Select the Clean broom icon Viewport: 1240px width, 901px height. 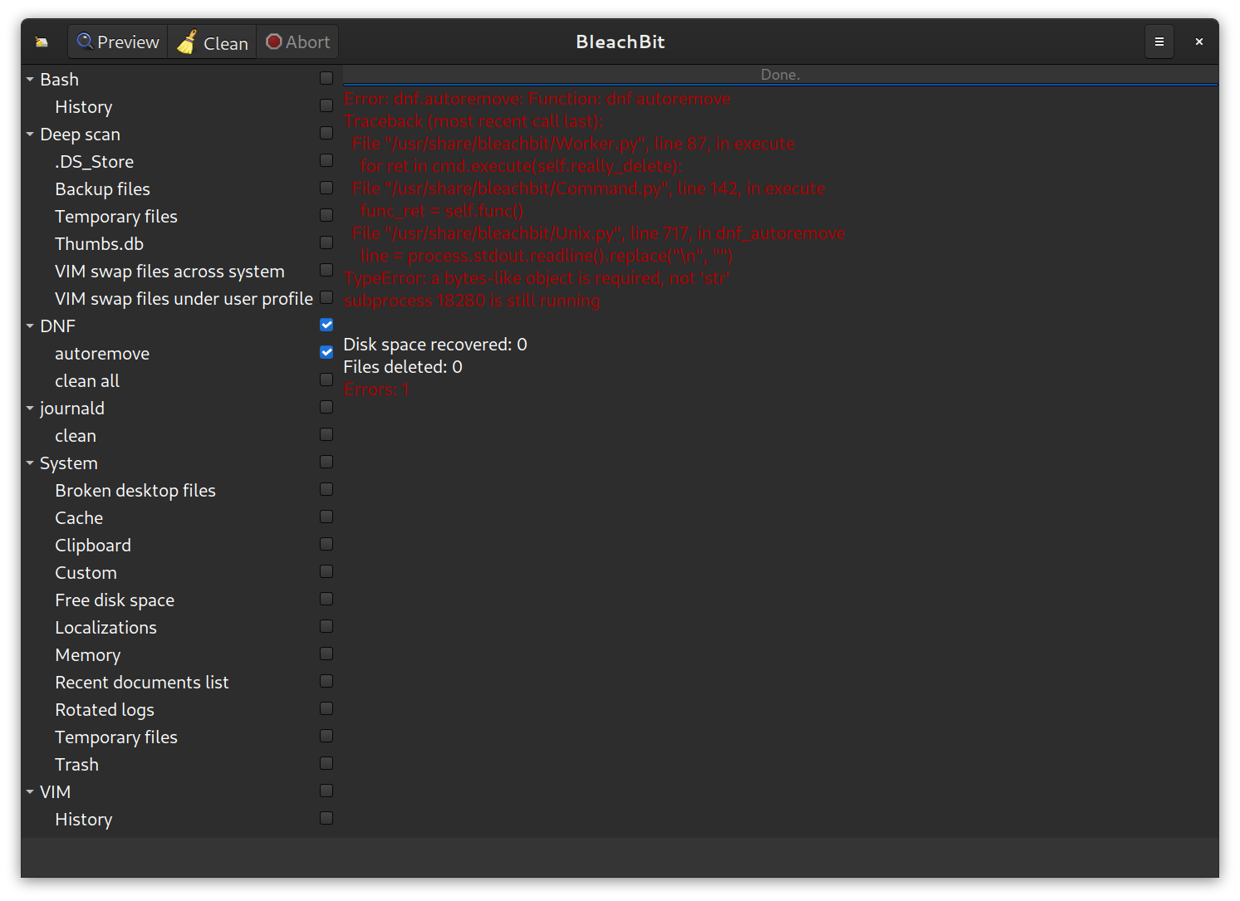[188, 41]
